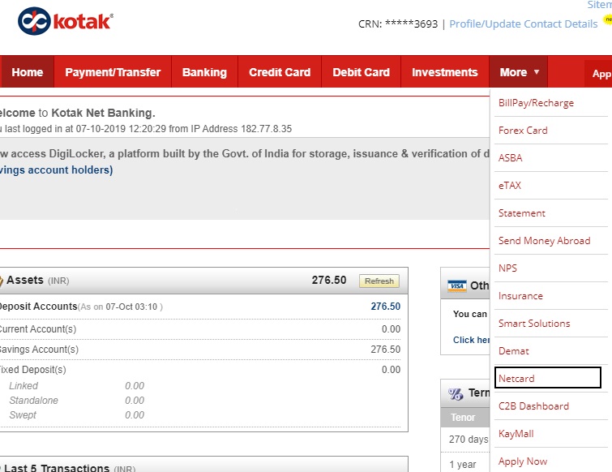The width and height of the screenshot is (612, 472).
Task: Select Send Money Abroad option
Action: point(544,241)
